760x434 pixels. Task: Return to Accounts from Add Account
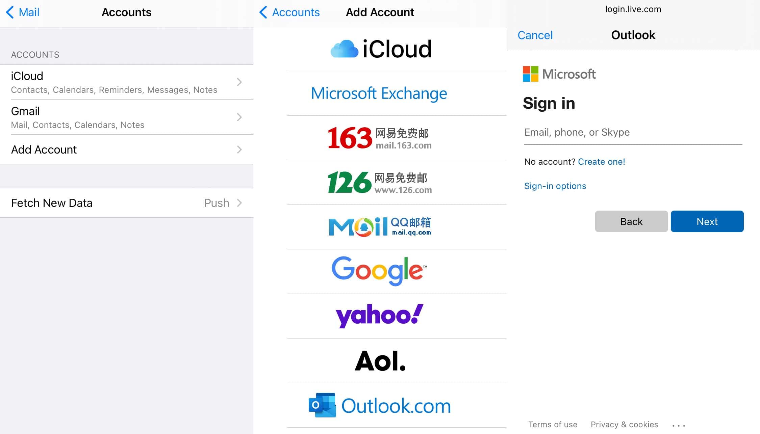(289, 12)
